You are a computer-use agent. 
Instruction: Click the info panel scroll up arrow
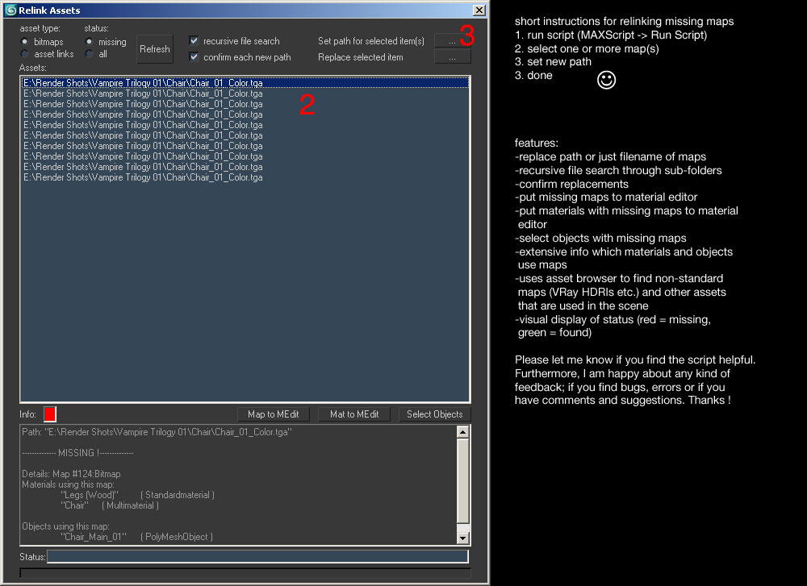[463, 432]
